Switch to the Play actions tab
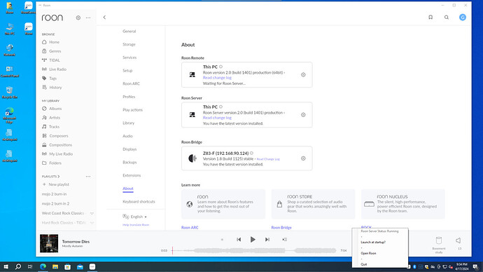 point(132,110)
